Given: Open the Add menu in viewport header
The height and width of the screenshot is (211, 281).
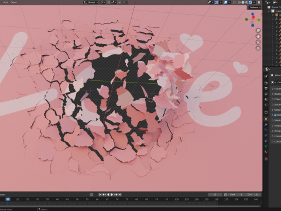Looking at the screenshot, I should (x=5, y=2).
